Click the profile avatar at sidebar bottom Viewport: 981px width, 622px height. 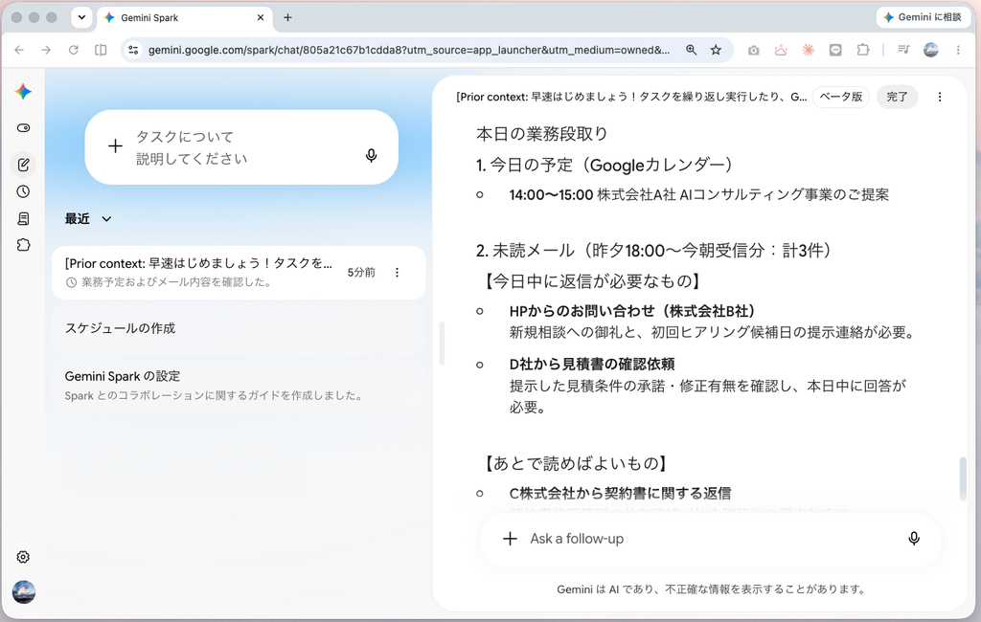[23, 591]
